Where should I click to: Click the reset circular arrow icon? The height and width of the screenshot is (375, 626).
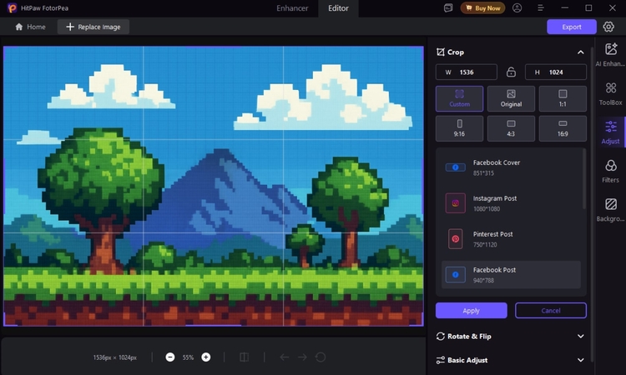click(321, 357)
